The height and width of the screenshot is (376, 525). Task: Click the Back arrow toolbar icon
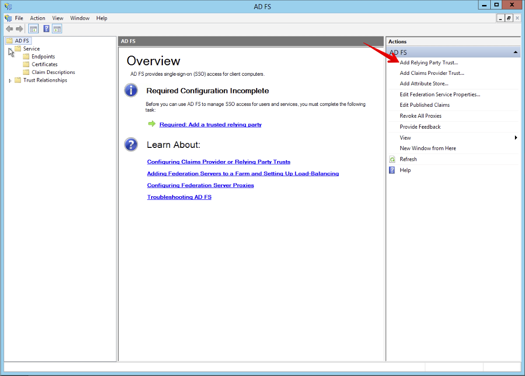pyautogui.click(x=9, y=29)
